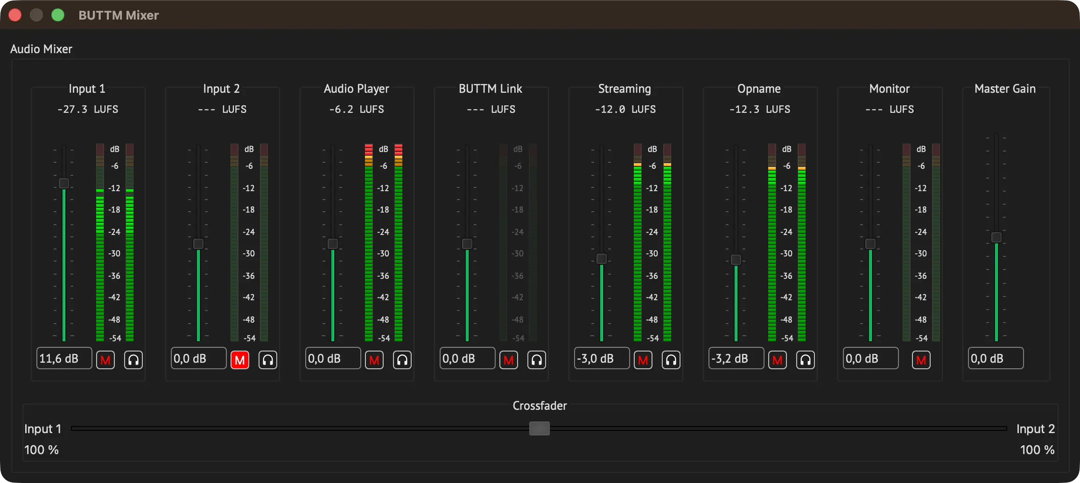The height and width of the screenshot is (483, 1080).
Task: Click the Input 2 fader handle
Action: 198,244
